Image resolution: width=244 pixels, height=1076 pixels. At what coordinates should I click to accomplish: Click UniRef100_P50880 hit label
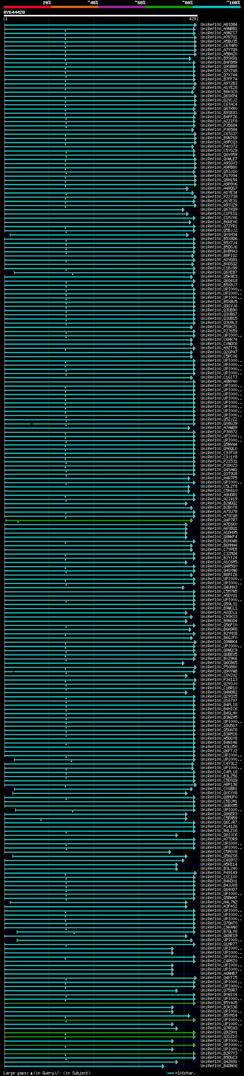(219, 667)
